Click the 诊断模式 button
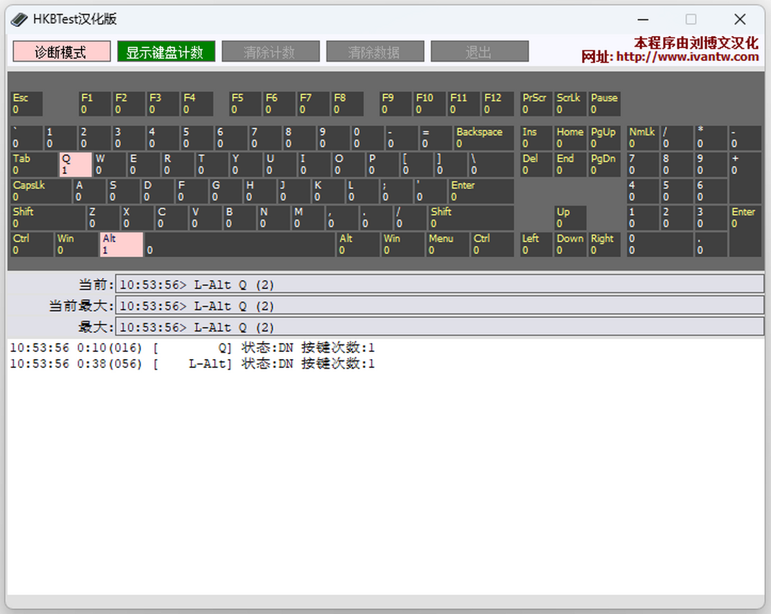The image size is (771, 614). pos(61,51)
